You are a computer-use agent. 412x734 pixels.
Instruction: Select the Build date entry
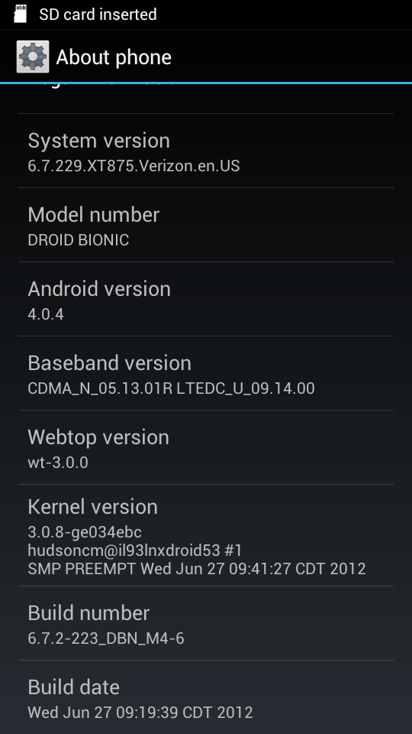[x=206, y=697]
